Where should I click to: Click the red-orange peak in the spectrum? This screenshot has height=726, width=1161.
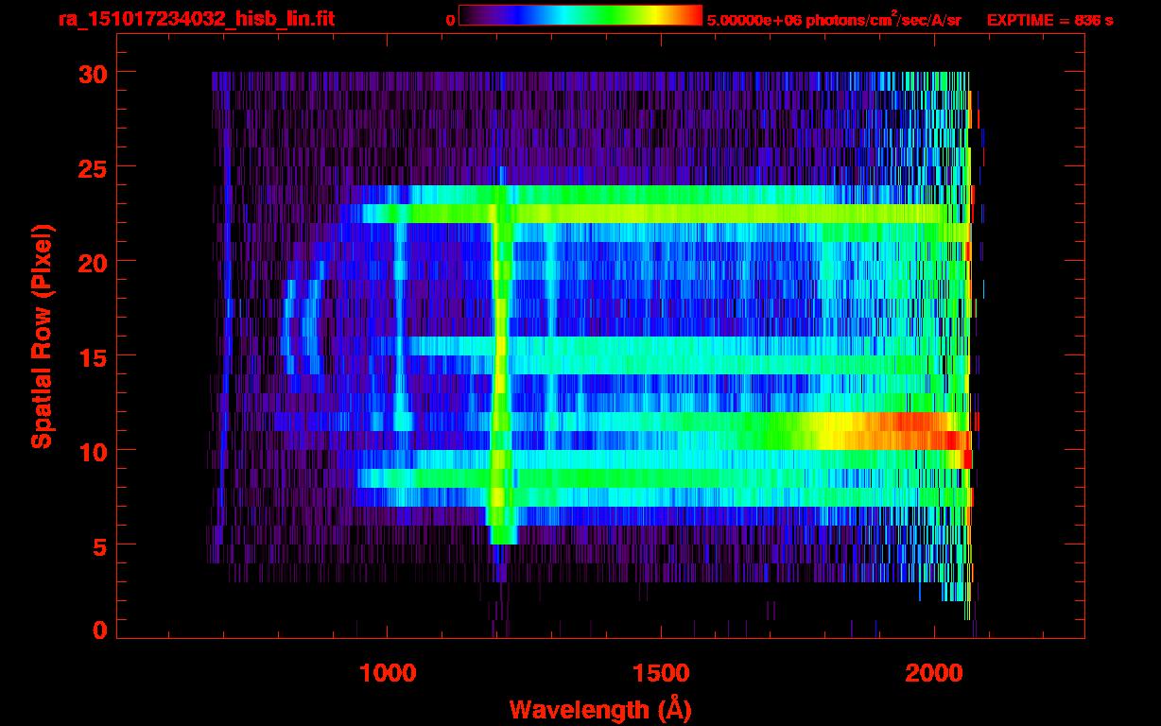point(912,430)
